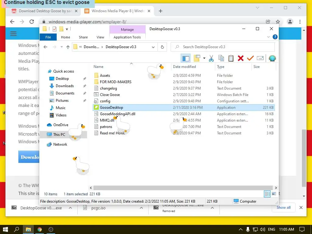Click the Explorer help question mark icon
This screenshot has height=234, width=312.
275,37
